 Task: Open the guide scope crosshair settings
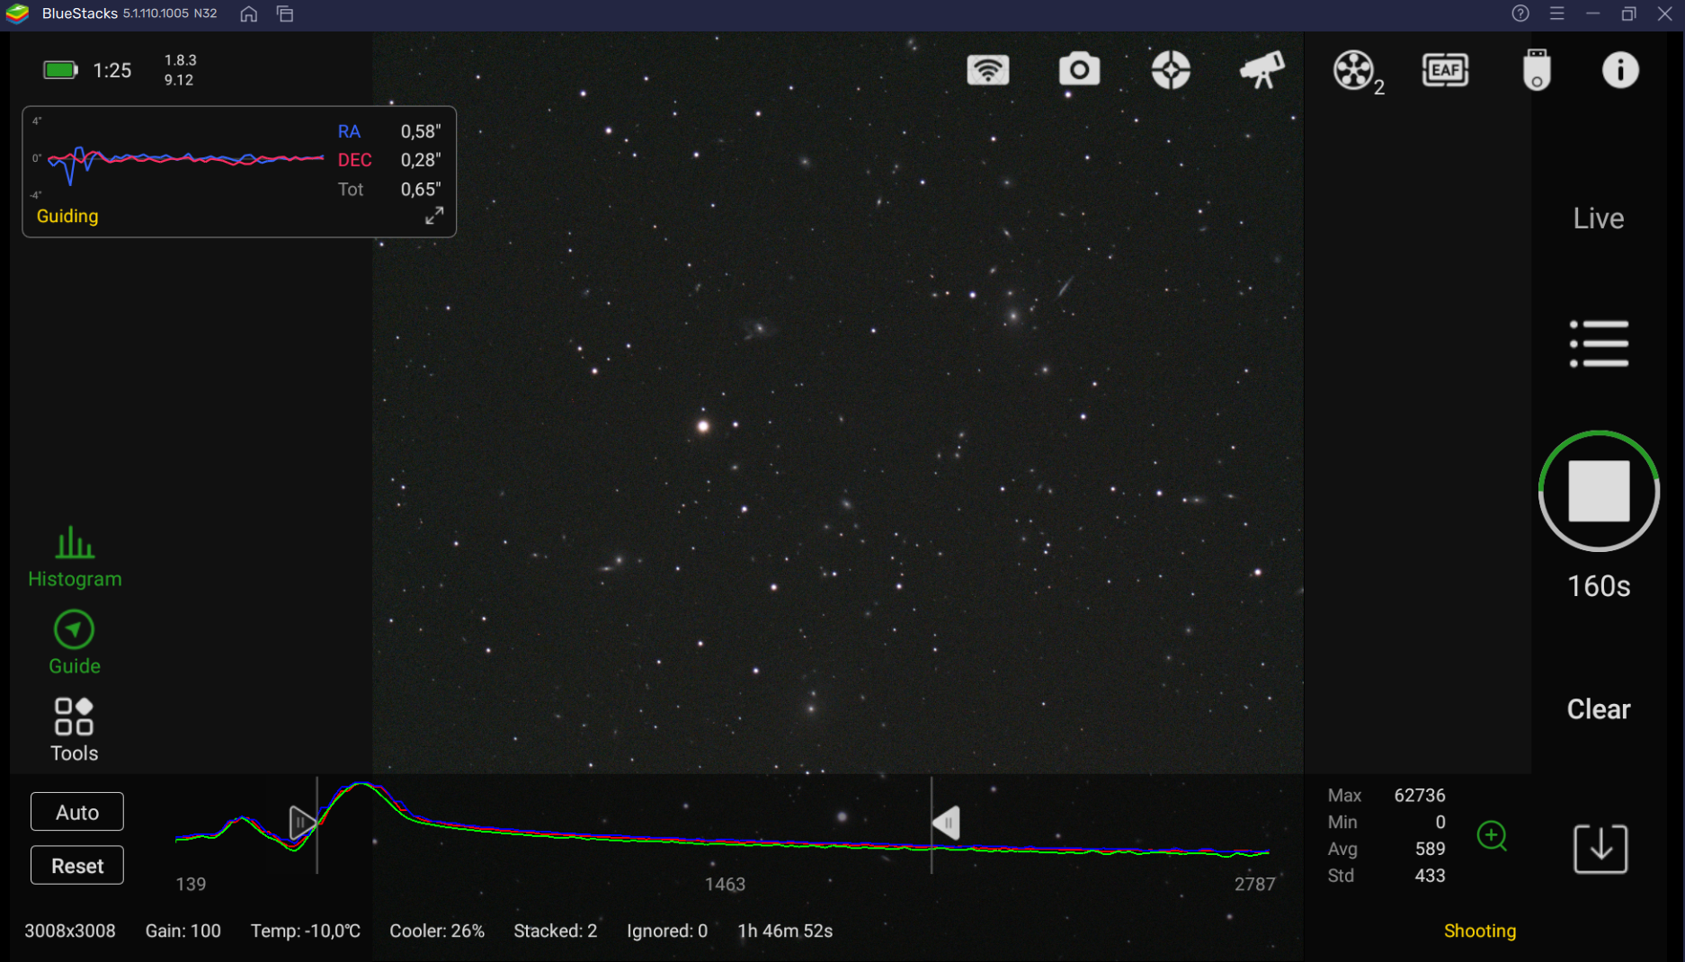coord(1171,70)
